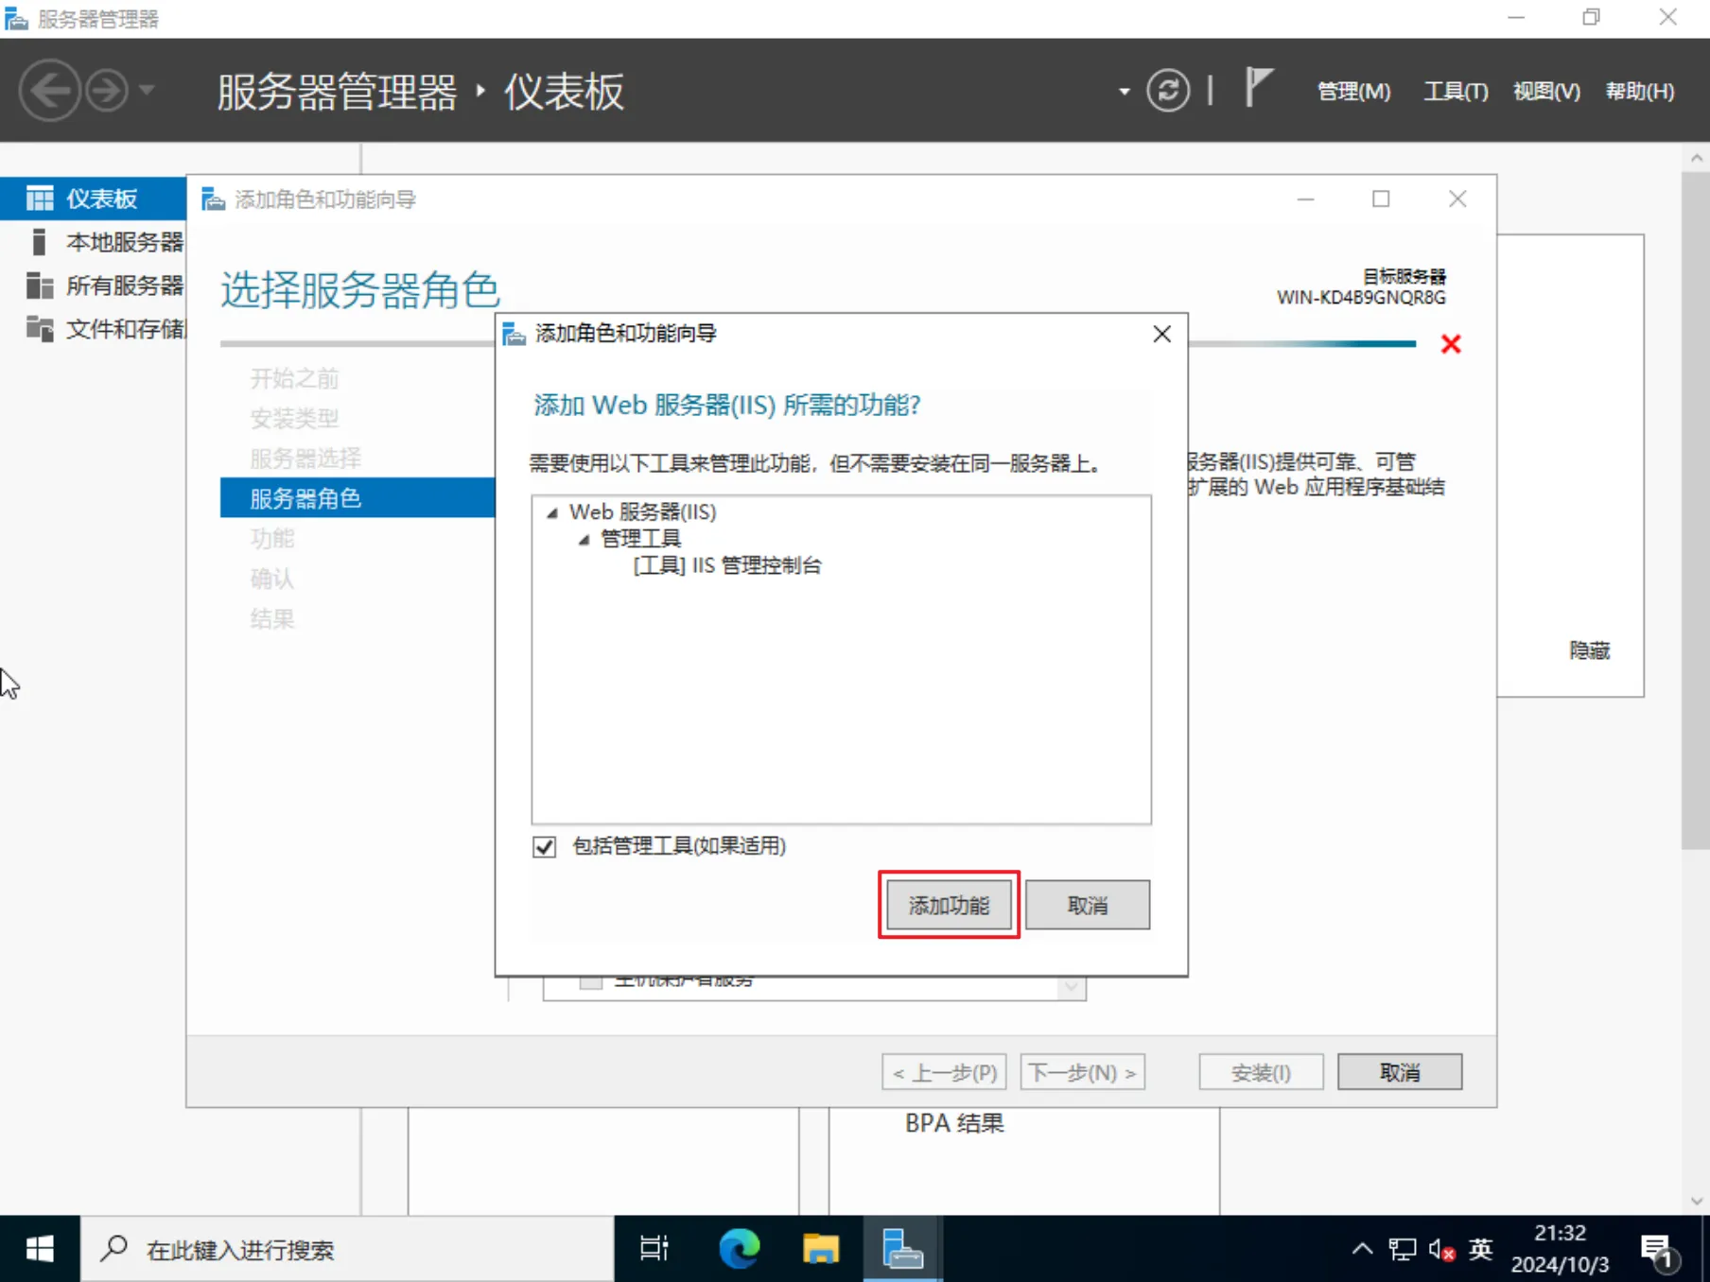Image resolution: width=1710 pixels, height=1282 pixels.
Task: Select 结果 wizard step
Action: tap(272, 619)
